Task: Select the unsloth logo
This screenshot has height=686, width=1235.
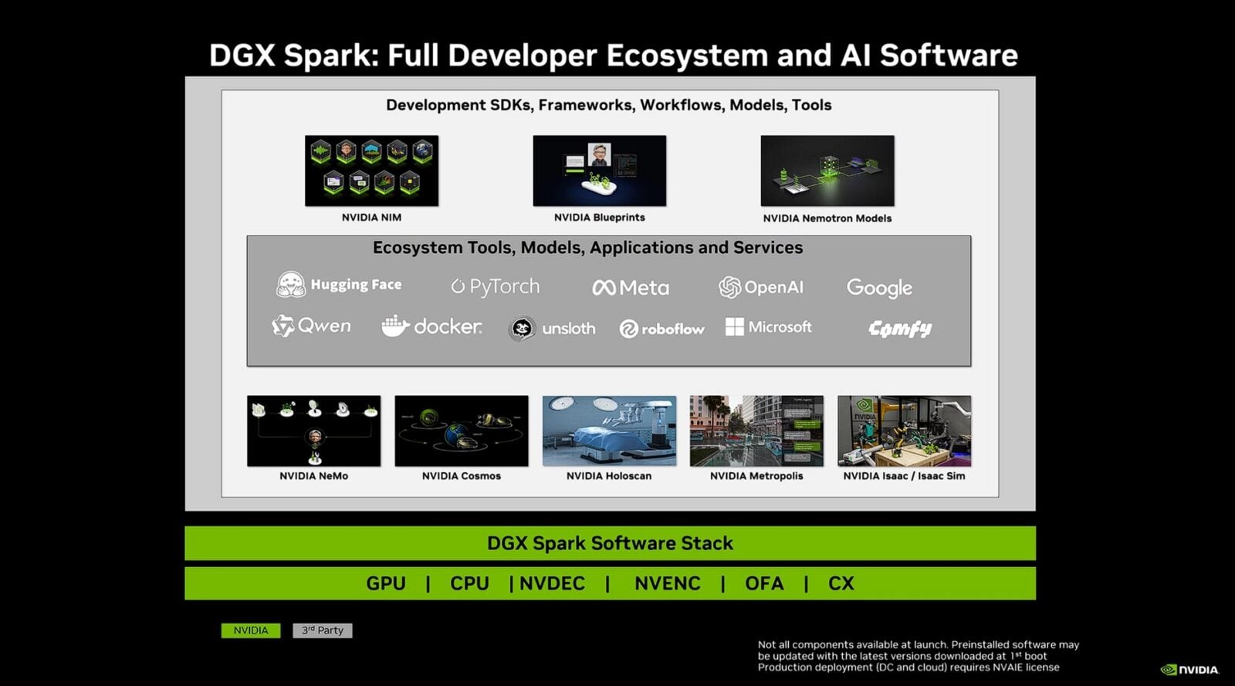Action: 553,329
